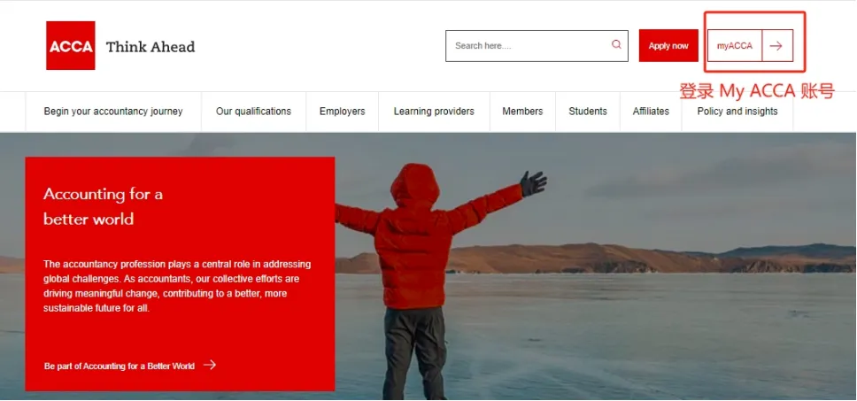
Task: Focus the Search here input field
Action: click(x=537, y=46)
